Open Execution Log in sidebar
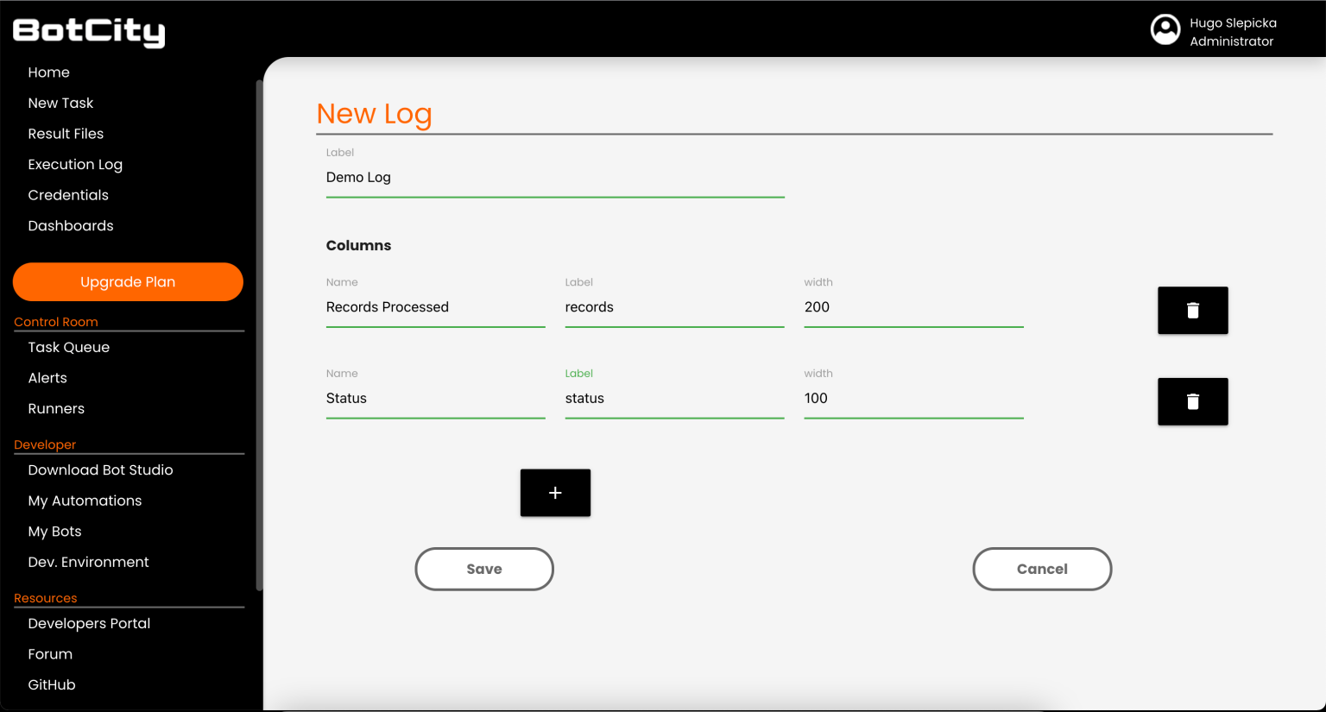The height and width of the screenshot is (712, 1326). tap(75, 165)
